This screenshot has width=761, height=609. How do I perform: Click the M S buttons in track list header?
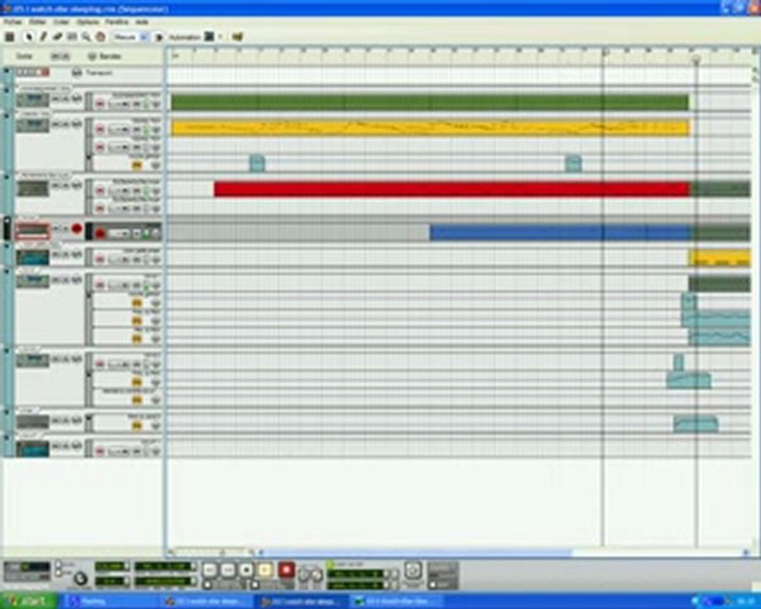pos(60,57)
